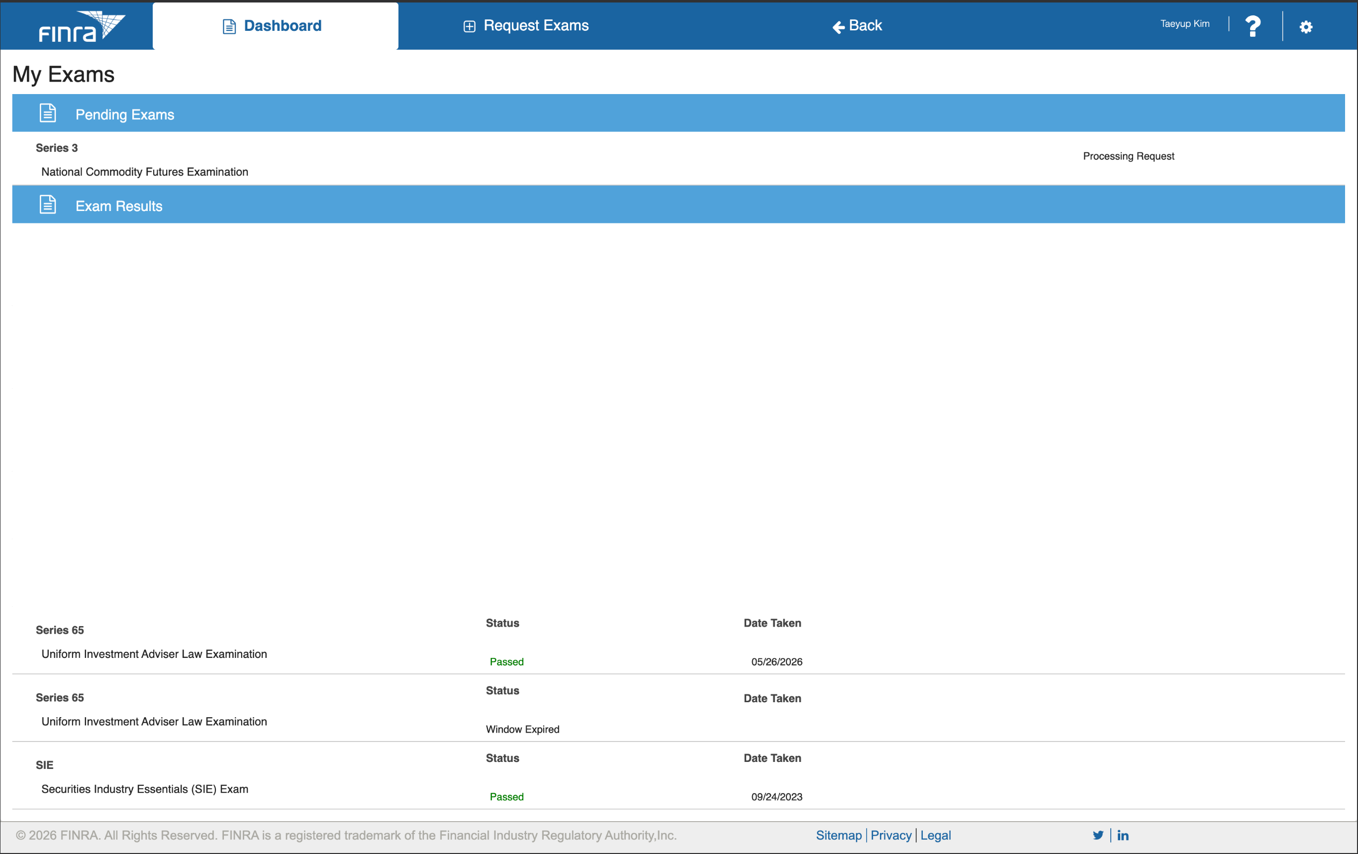Screen dimensions: 1358x854
Task: Click the date 09/24/2023
Action: pyautogui.click(x=776, y=797)
